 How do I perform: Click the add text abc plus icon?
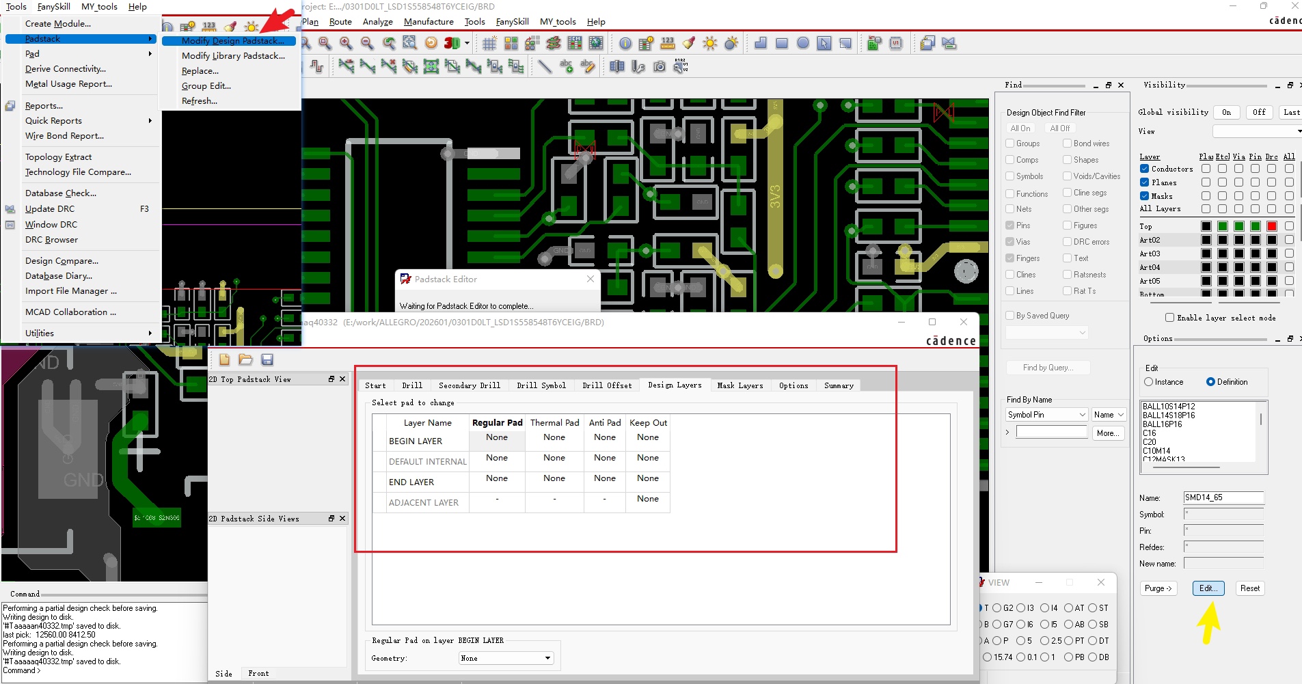coord(566,66)
